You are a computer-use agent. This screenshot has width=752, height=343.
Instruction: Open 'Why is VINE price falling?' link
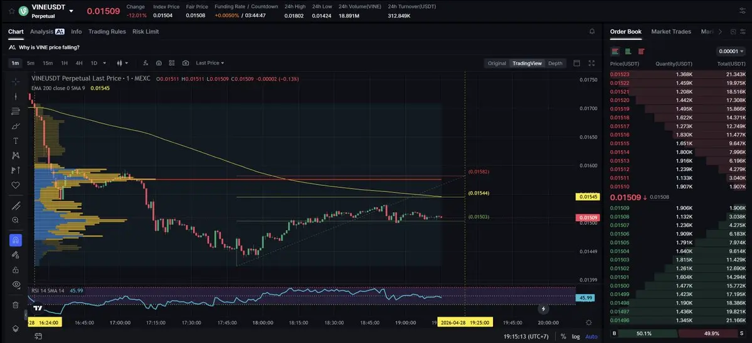[50, 48]
